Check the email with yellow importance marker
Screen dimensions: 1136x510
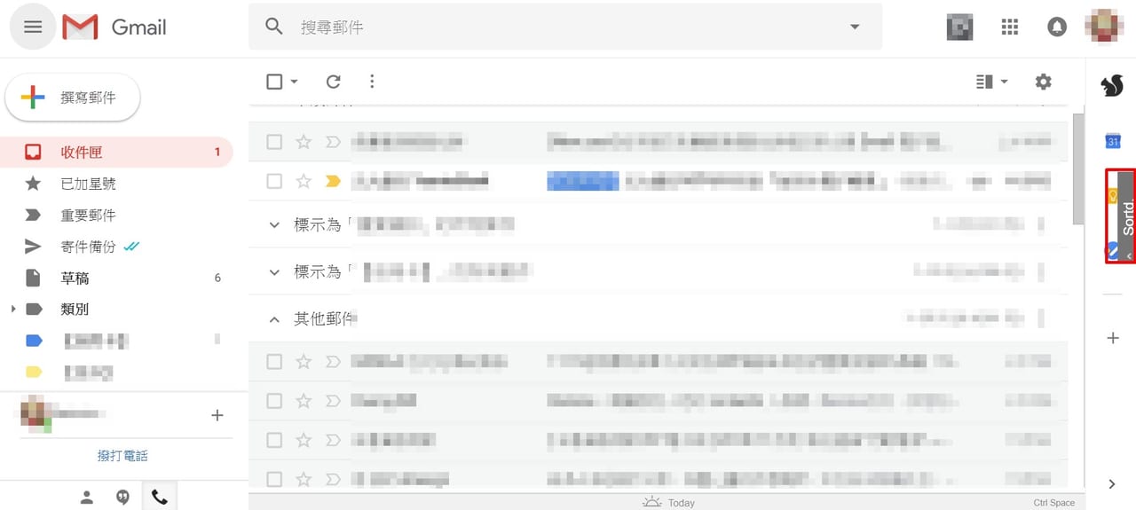click(x=274, y=181)
